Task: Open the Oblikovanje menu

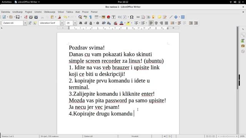Action: pos(50,12)
